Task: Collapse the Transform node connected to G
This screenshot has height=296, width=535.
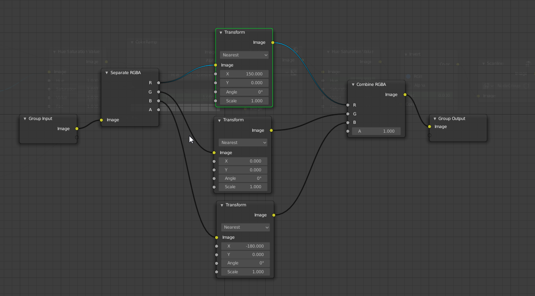Action: pyautogui.click(x=219, y=120)
